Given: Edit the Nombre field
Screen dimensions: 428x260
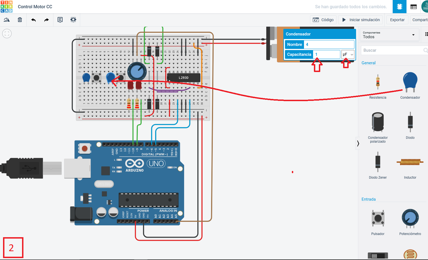Looking at the screenshot, I should coord(329,45).
